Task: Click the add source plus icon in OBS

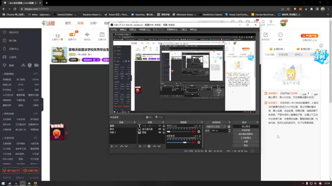Action: (x=140, y=146)
